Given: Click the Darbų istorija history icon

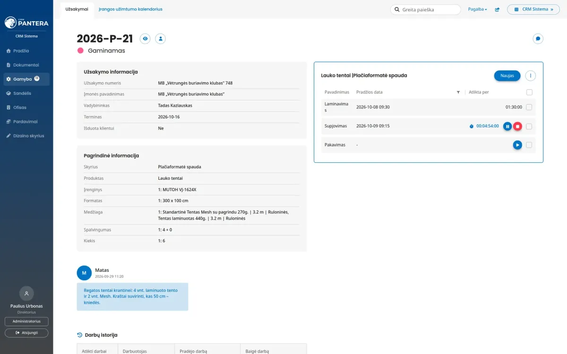Looking at the screenshot, I should [x=79, y=335].
